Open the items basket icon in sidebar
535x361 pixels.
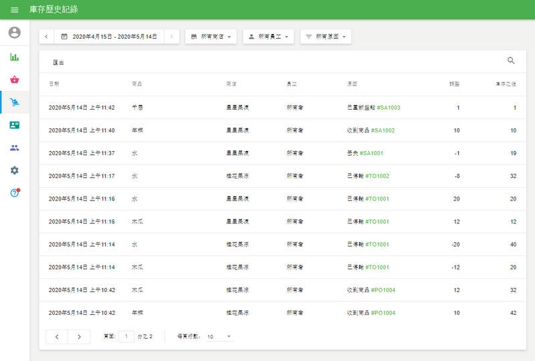(x=15, y=80)
